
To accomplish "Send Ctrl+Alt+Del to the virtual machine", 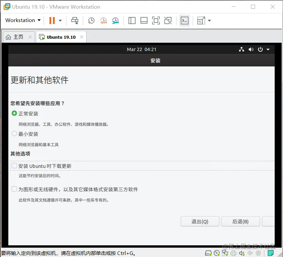I will [x=75, y=20].
